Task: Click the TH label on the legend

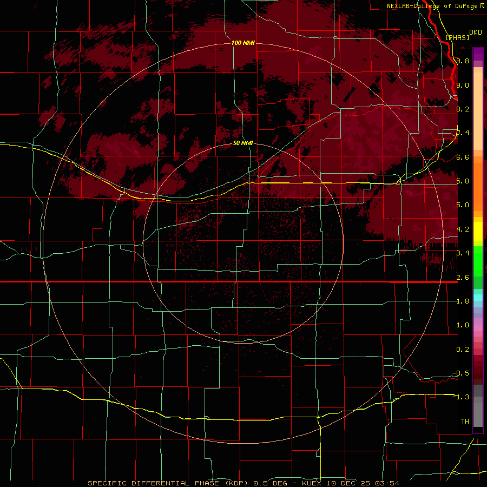Action: 465,421
